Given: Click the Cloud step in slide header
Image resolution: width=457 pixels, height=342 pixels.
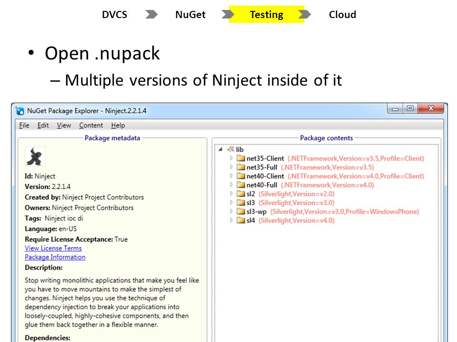Looking at the screenshot, I should (x=342, y=15).
